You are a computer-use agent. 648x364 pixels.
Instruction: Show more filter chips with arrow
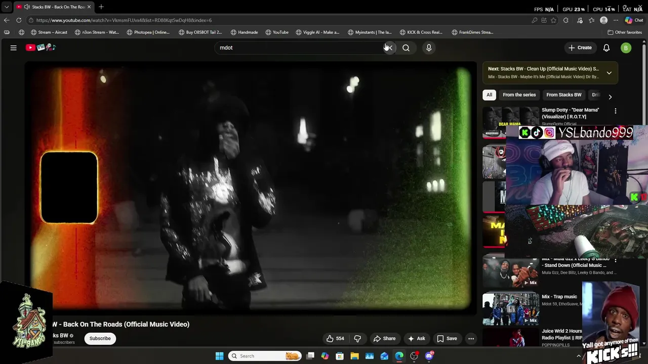[610, 97]
